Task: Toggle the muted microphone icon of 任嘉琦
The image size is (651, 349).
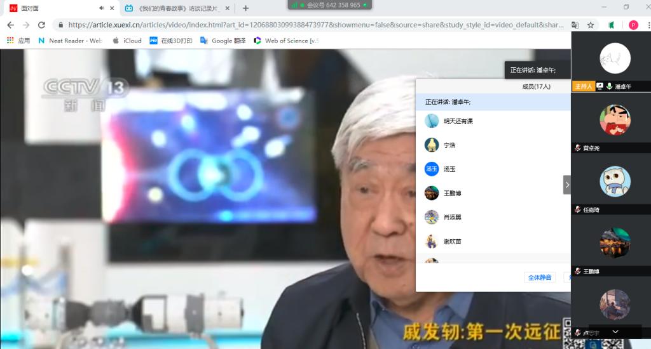Action: pyautogui.click(x=577, y=210)
